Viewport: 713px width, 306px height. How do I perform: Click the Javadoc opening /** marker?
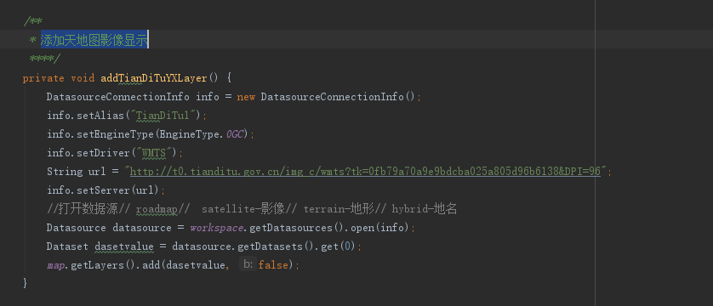[x=33, y=21]
